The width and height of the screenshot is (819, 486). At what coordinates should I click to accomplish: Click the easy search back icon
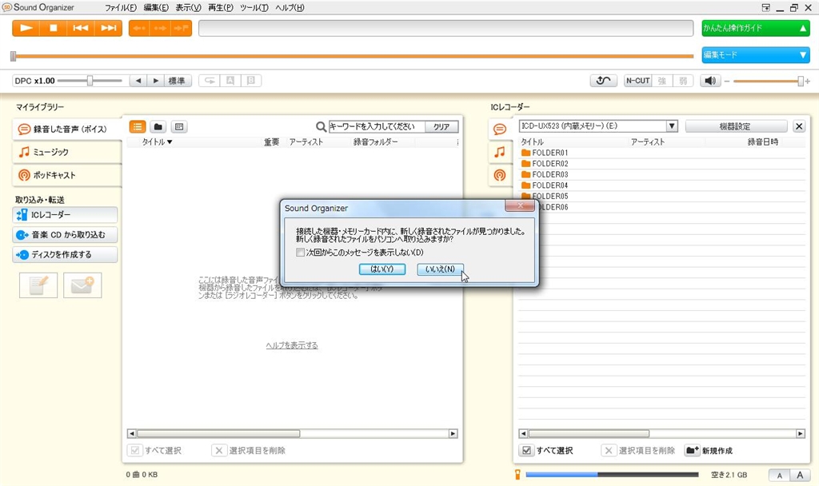603,81
